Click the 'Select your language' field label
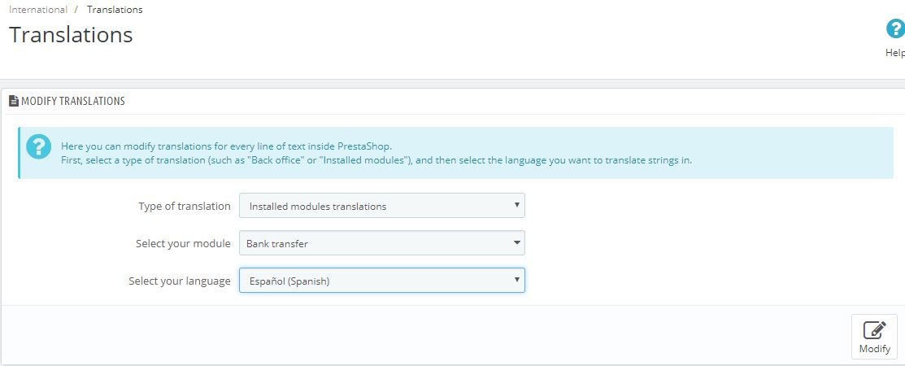Viewport: 905px width, 366px height. 180,281
